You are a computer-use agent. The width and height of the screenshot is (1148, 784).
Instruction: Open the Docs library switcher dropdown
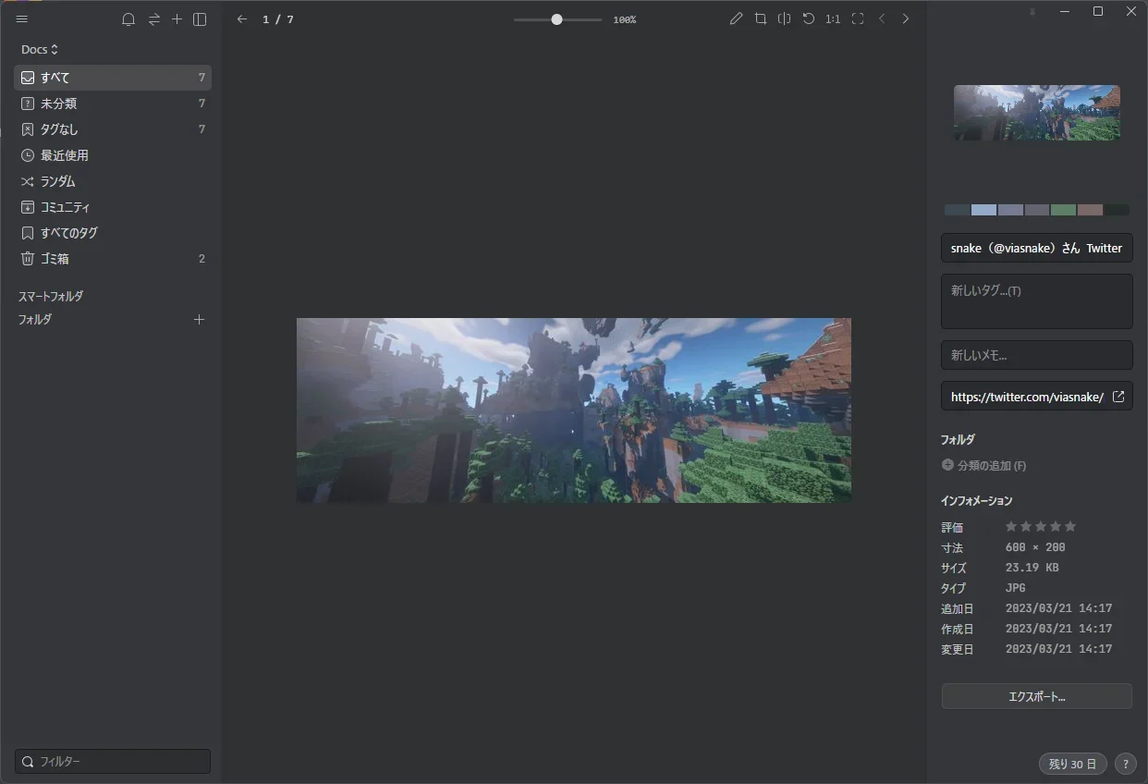(x=40, y=49)
